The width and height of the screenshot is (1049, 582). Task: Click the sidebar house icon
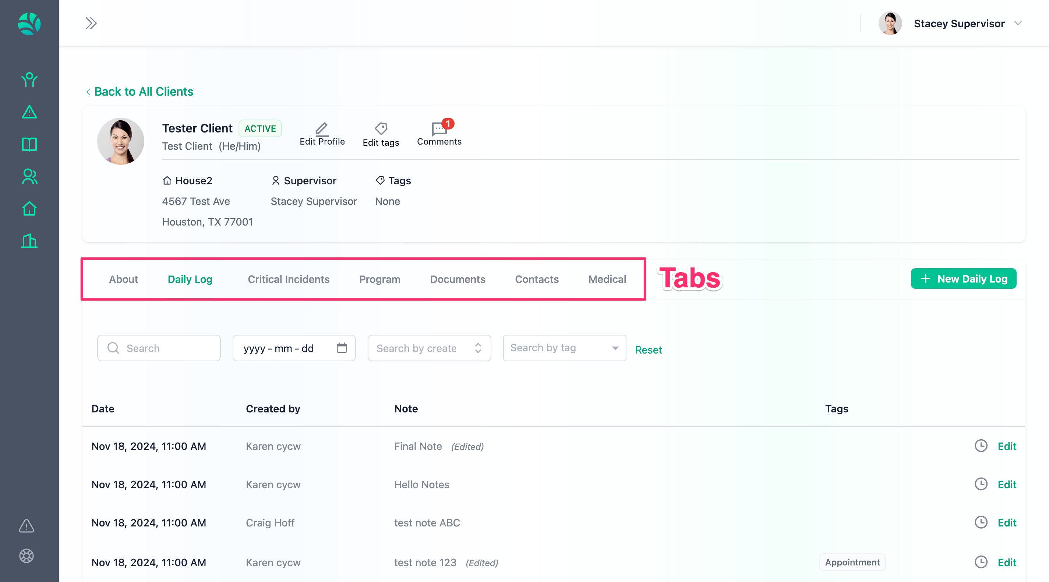[29, 209]
